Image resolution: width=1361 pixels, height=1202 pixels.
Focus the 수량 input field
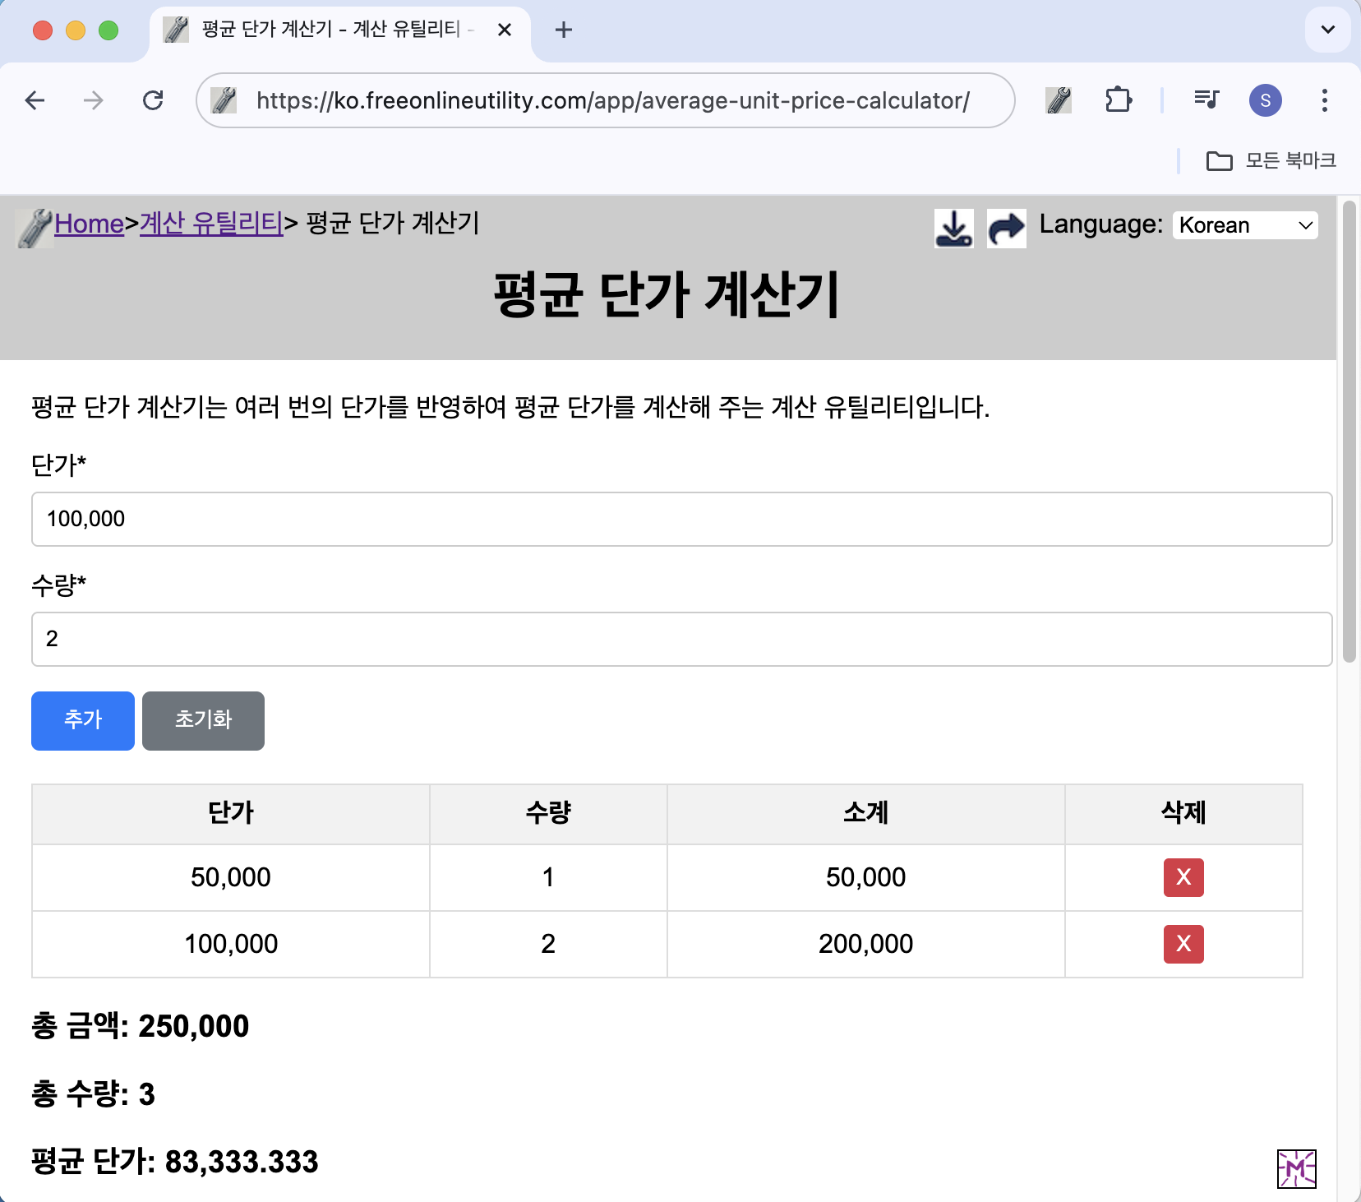pos(681,639)
